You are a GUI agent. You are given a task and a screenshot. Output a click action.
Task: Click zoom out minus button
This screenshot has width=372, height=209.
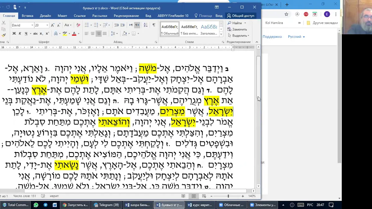(211, 196)
